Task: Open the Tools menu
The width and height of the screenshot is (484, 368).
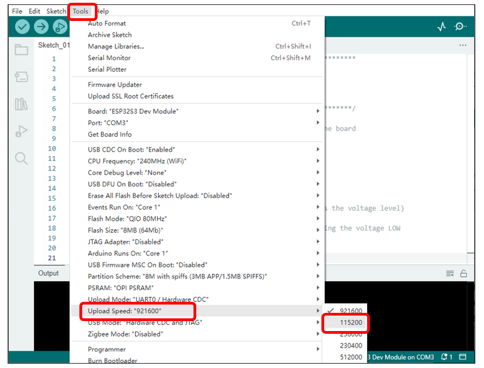Action: click(80, 12)
